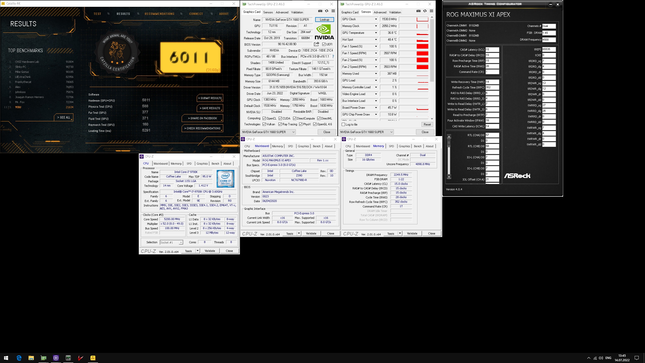Image resolution: width=645 pixels, height=363 pixels.
Task: Expand GPU Clock sensor dropdown
Action: coord(376,19)
